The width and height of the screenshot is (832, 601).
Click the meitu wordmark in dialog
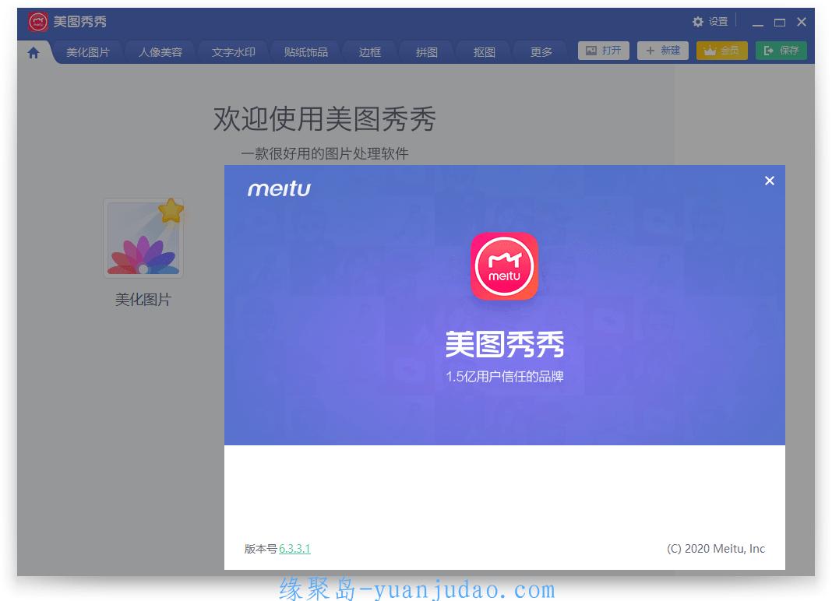coord(279,189)
